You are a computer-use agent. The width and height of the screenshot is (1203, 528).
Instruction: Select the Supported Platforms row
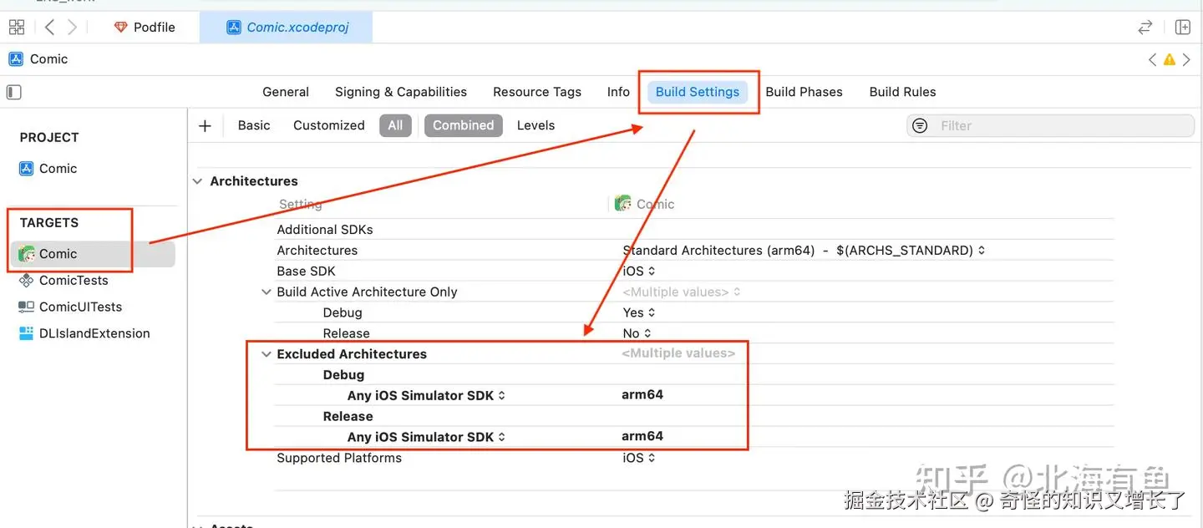coord(693,458)
